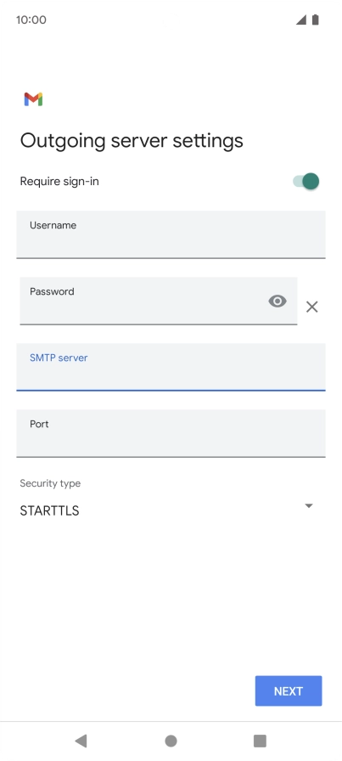Tap the Security type label
Viewport: 342px width, 761px height.
click(50, 483)
